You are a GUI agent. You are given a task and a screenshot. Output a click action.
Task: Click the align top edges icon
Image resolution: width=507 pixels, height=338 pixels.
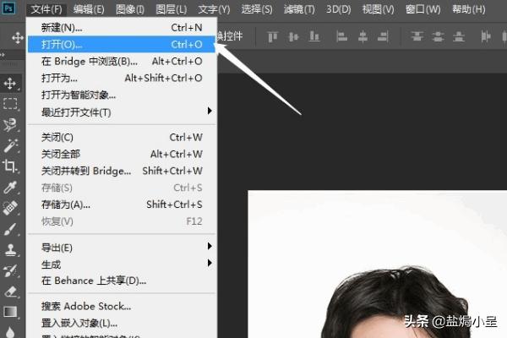(x=273, y=38)
